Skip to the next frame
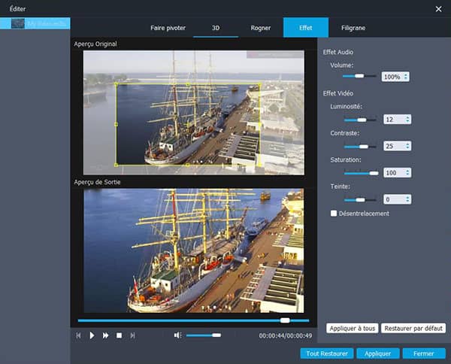 point(133,335)
